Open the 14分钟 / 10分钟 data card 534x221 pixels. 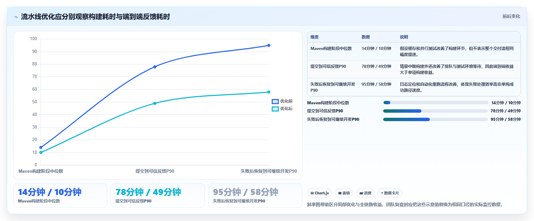[60, 195]
